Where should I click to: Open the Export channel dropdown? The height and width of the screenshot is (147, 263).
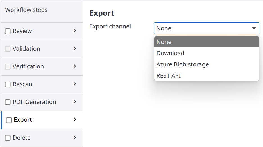click(x=207, y=28)
